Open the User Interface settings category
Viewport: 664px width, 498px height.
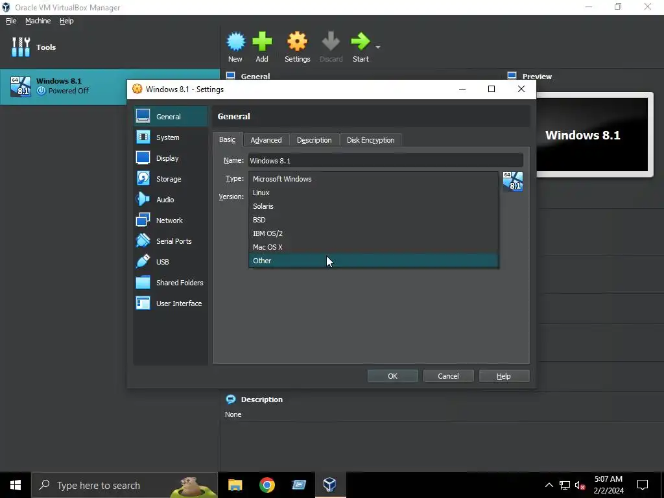pyautogui.click(x=171, y=303)
